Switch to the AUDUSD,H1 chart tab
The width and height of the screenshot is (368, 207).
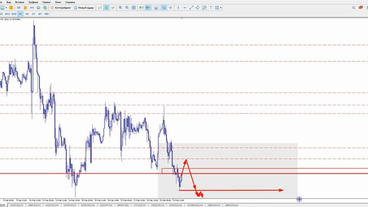pyautogui.click(x=52, y=205)
